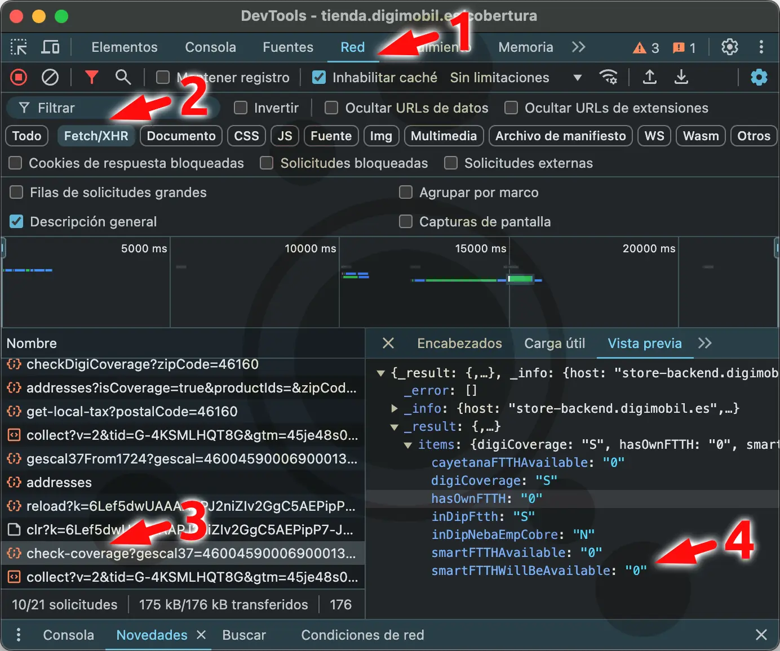Select the Vista previa tab
This screenshot has height=651, width=780.
click(645, 343)
